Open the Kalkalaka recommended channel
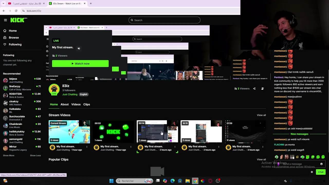 (22, 110)
